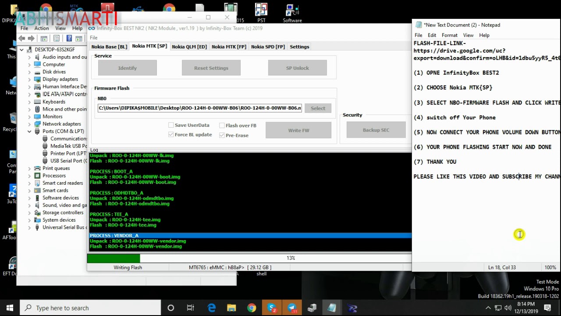561x316 pixels.
Task: Select 'PROCESS : VENDOR_A' log line
Action: [x=249, y=236]
